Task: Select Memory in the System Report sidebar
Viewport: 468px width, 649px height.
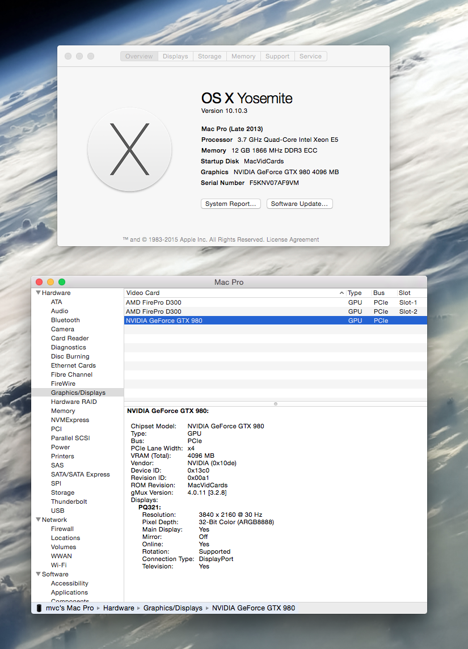Action: (x=63, y=411)
